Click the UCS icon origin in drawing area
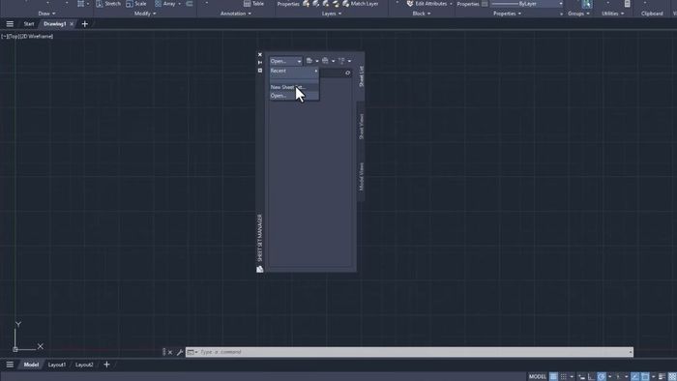 [15, 349]
